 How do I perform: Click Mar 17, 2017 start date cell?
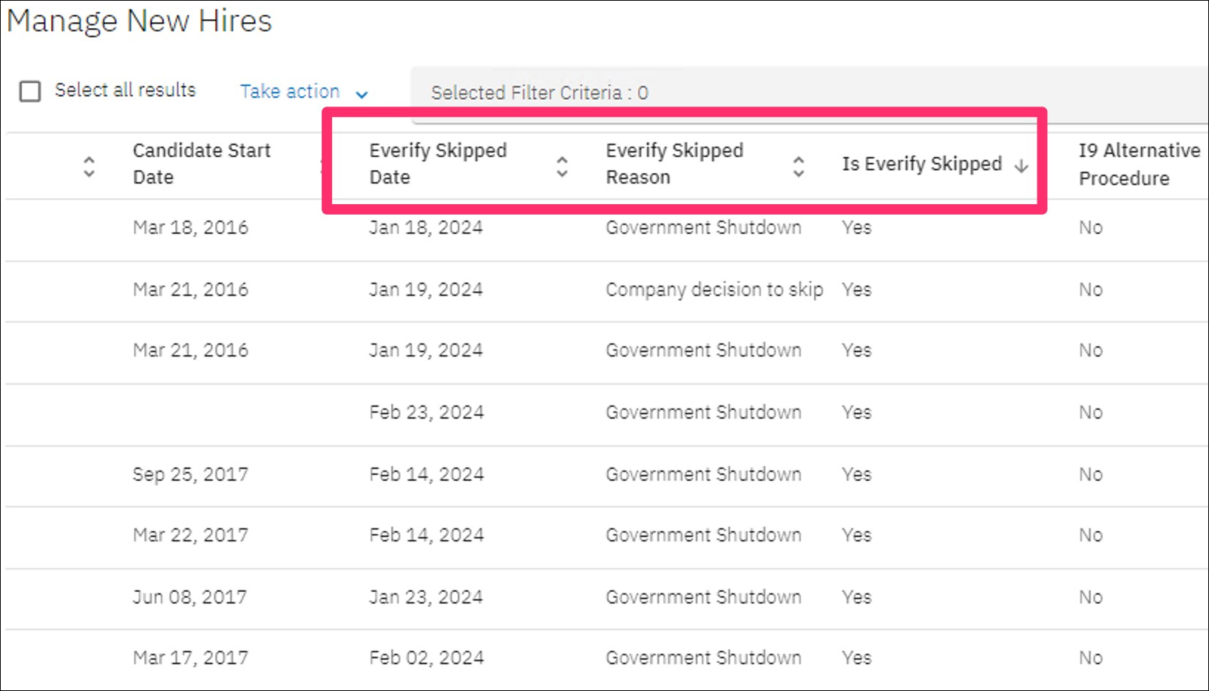(191, 658)
